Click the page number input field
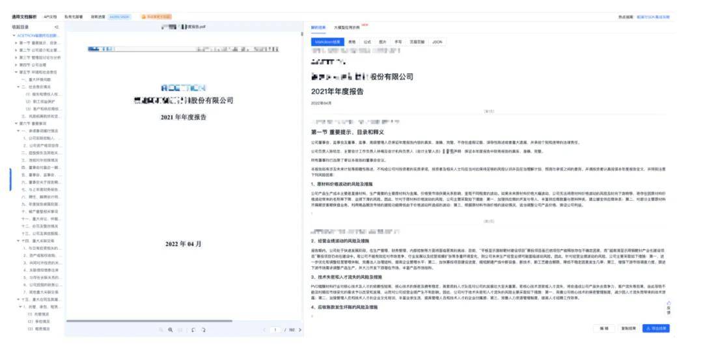703x352 pixels. pyautogui.click(x=276, y=330)
